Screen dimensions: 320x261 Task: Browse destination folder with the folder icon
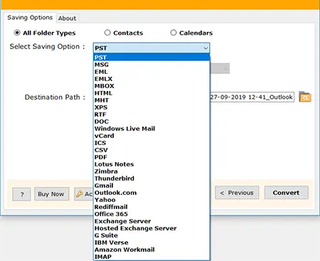[x=305, y=97]
